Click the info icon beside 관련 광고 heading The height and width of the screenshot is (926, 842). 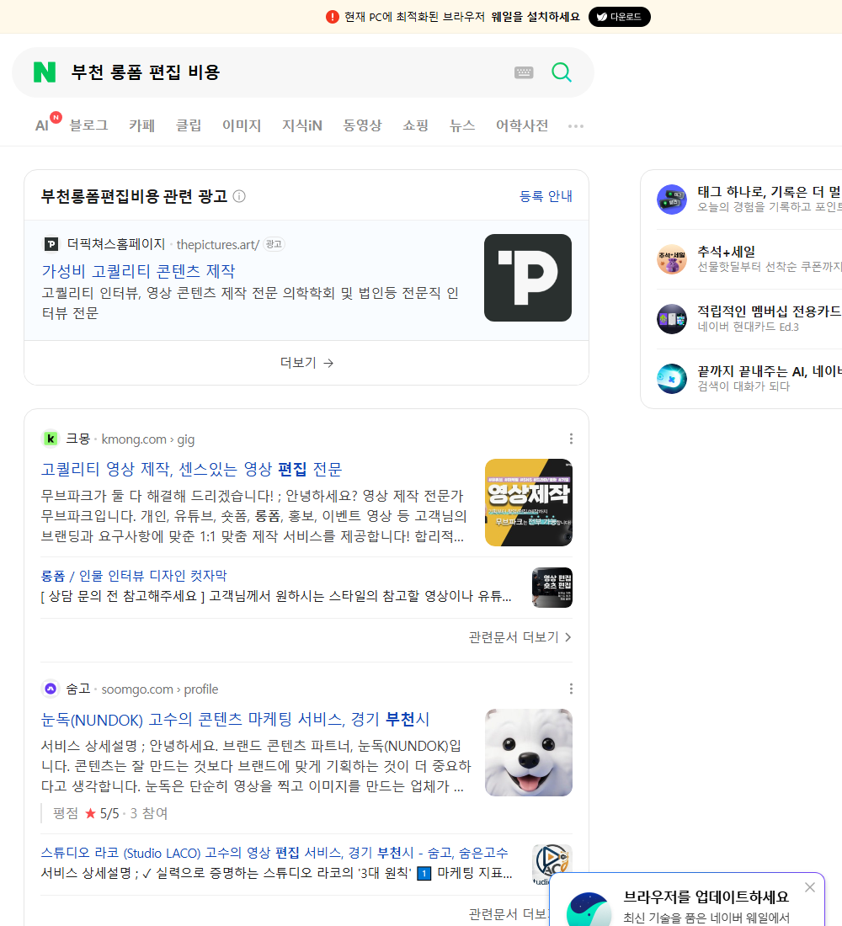pyautogui.click(x=239, y=196)
